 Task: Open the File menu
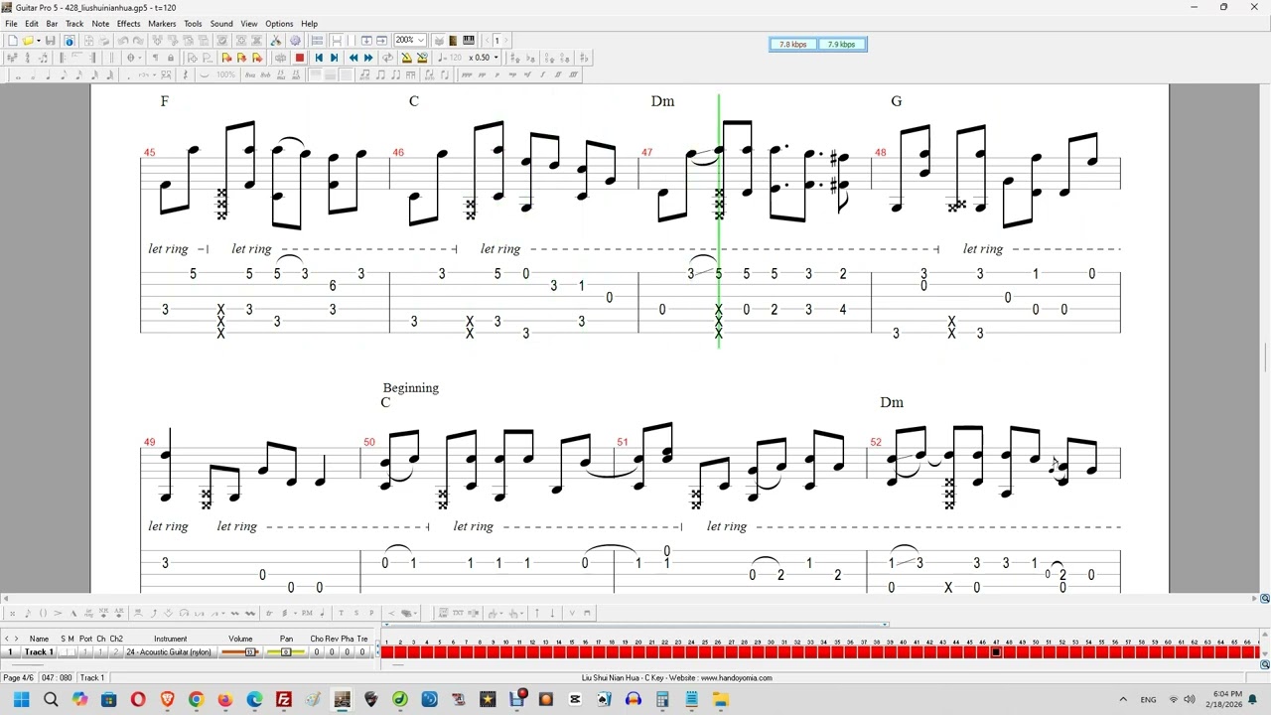[x=11, y=24]
